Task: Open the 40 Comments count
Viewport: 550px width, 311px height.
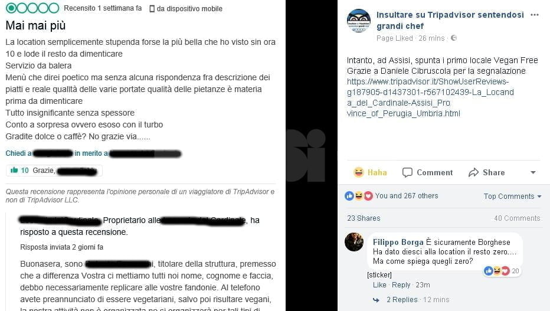Action: pyautogui.click(x=518, y=218)
